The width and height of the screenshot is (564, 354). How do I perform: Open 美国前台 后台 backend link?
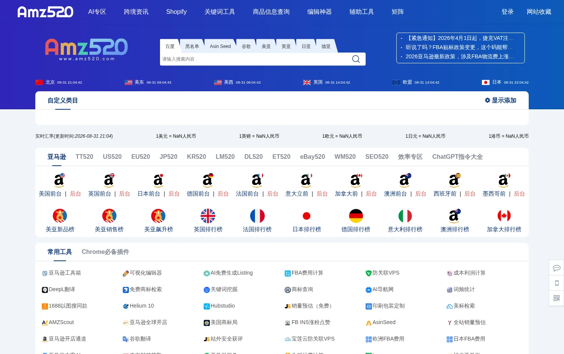coord(75,194)
